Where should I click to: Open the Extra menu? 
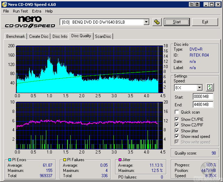(37, 11)
